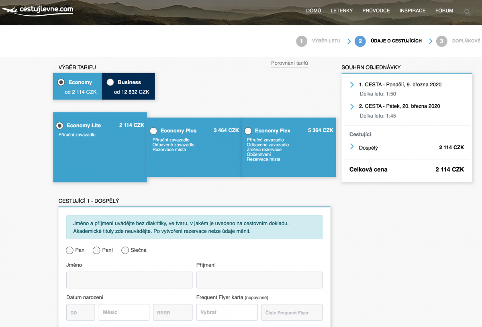Expand 2. CESTA trip details chevron
Viewport: 482px width, 327px height.
352,106
